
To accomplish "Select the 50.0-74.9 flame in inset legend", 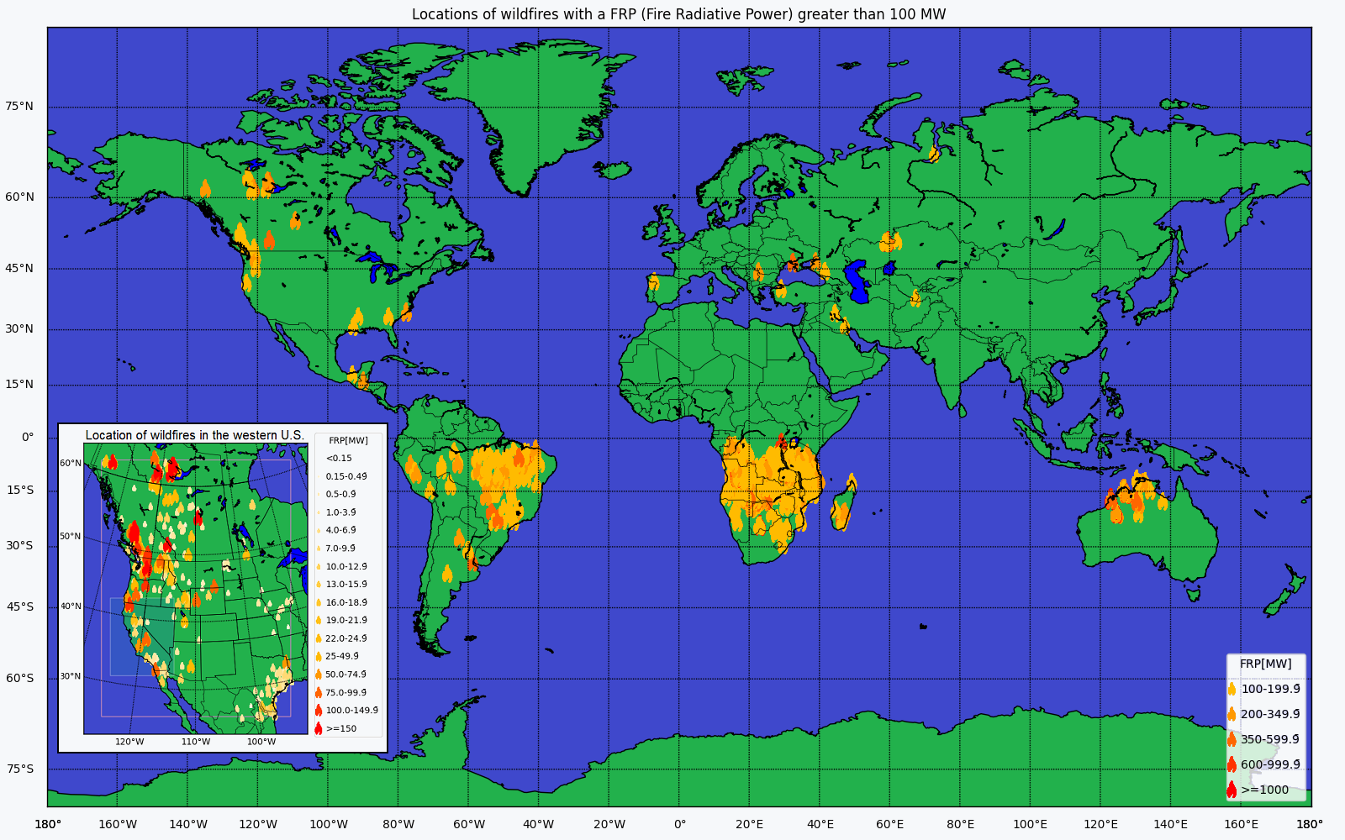I will 319,675.
